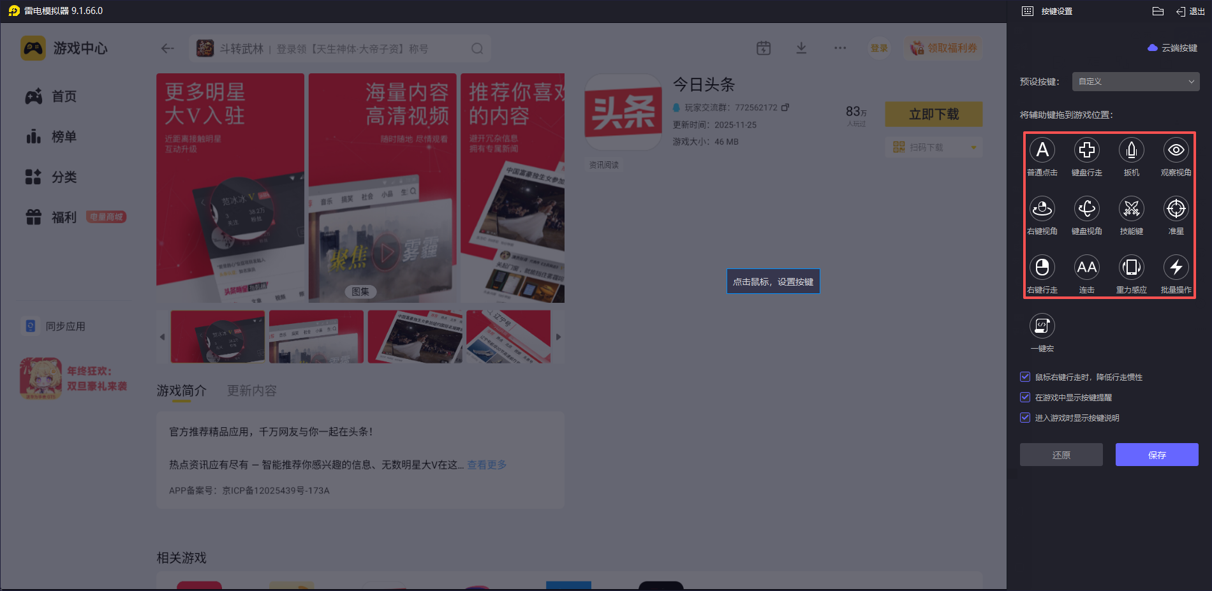Open 榜单 rankings in the sidebar
The height and width of the screenshot is (591, 1212).
[x=51, y=136]
